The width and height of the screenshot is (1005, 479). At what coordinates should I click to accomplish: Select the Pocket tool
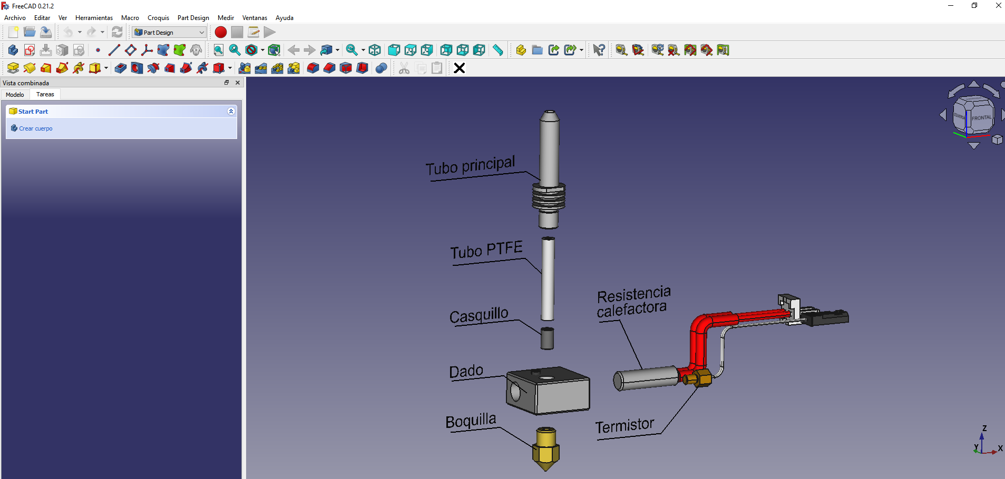coord(120,68)
